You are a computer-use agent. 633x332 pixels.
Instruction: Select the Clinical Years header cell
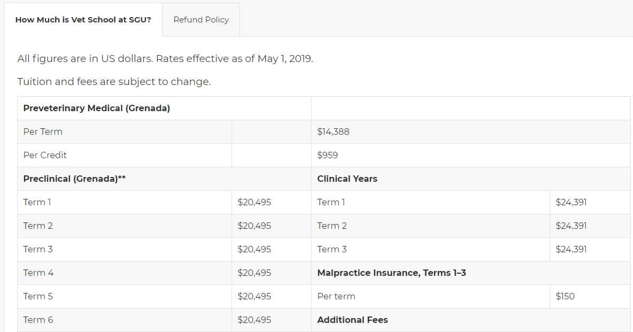tap(345, 179)
